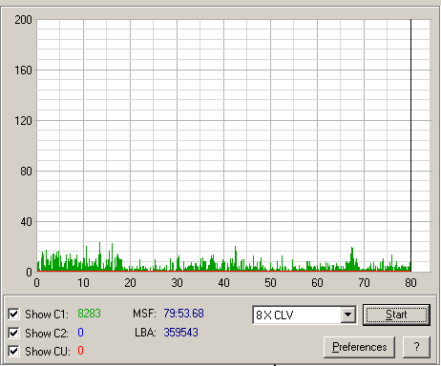This screenshot has height=366, width=441.
Task: Toggle the Show C2 checkbox
Action: point(13,333)
